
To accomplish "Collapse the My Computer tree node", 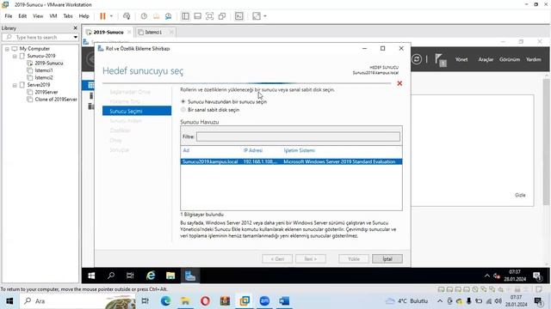I will click(7, 49).
